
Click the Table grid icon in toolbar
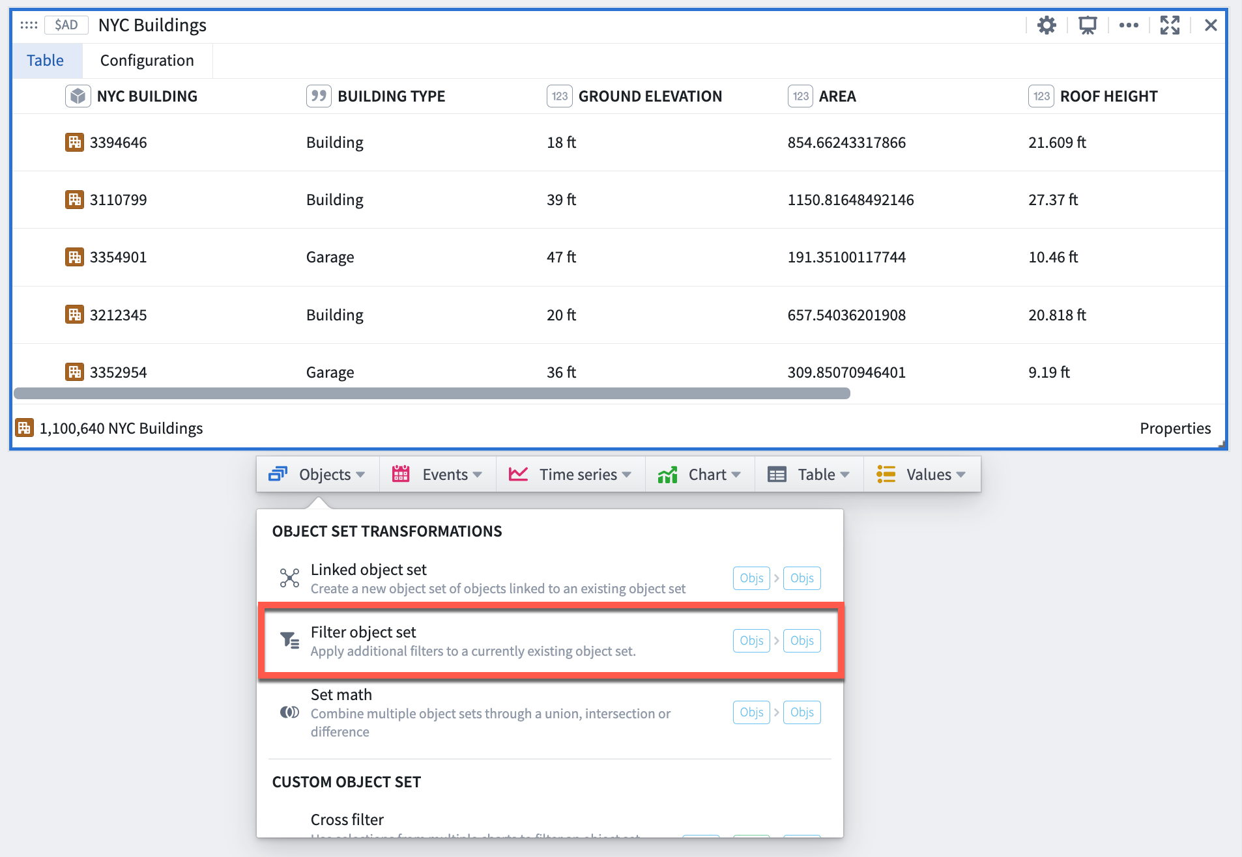click(x=777, y=474)
